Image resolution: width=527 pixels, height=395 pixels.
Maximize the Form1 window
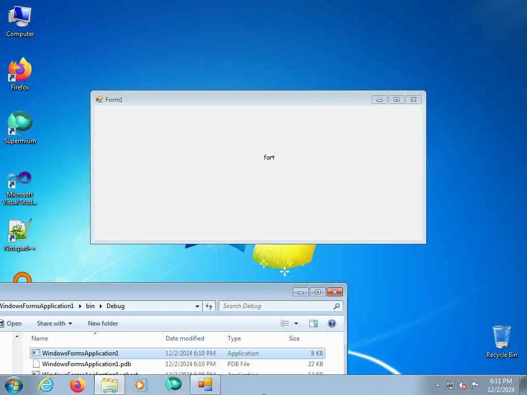[x=397, y=100]
